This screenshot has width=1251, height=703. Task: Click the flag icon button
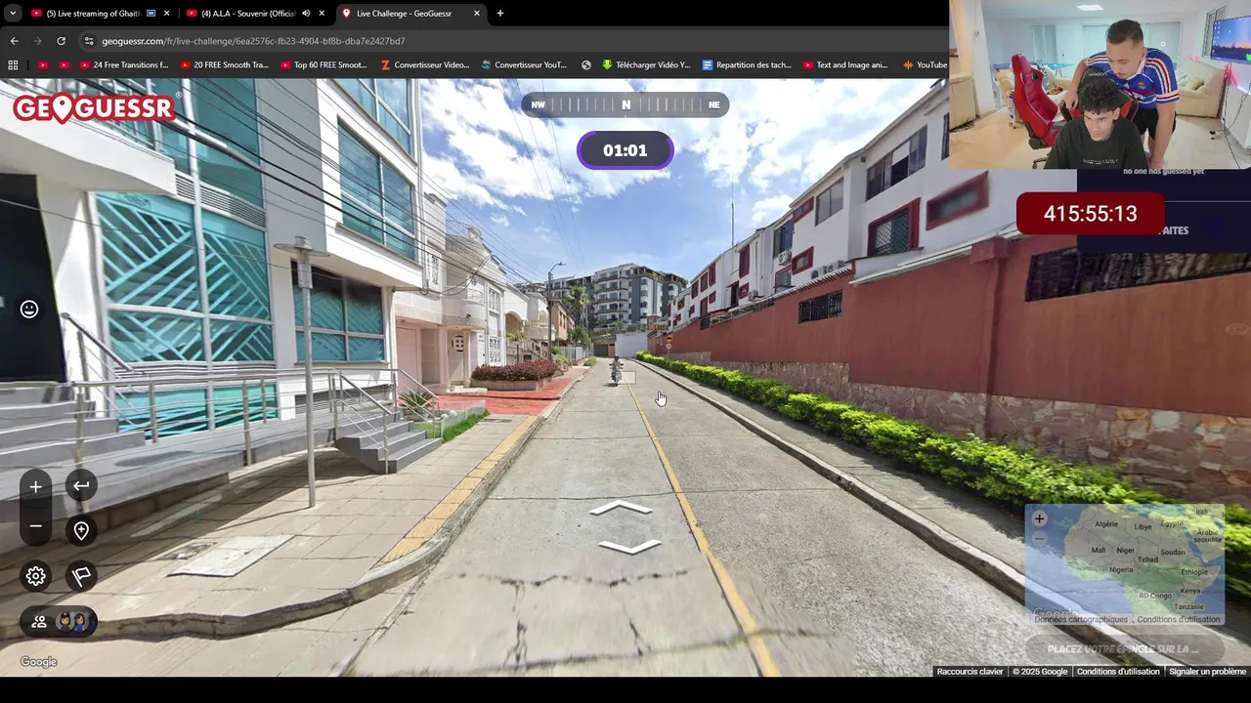point(81,576)
